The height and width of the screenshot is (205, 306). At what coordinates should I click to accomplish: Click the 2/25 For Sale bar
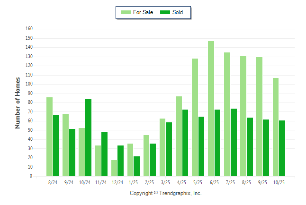coord(146,155)
